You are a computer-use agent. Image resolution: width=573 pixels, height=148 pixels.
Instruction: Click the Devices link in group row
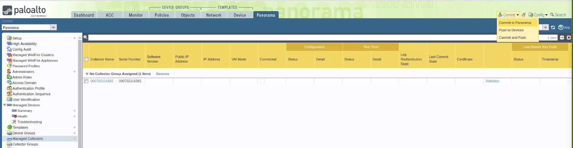[x=163, y=74]
